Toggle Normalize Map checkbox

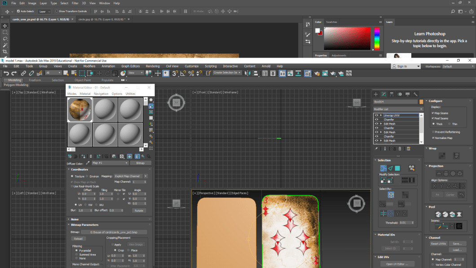click(x=433, y=138)
